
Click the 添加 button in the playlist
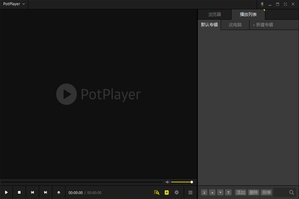tap(241, 192)
